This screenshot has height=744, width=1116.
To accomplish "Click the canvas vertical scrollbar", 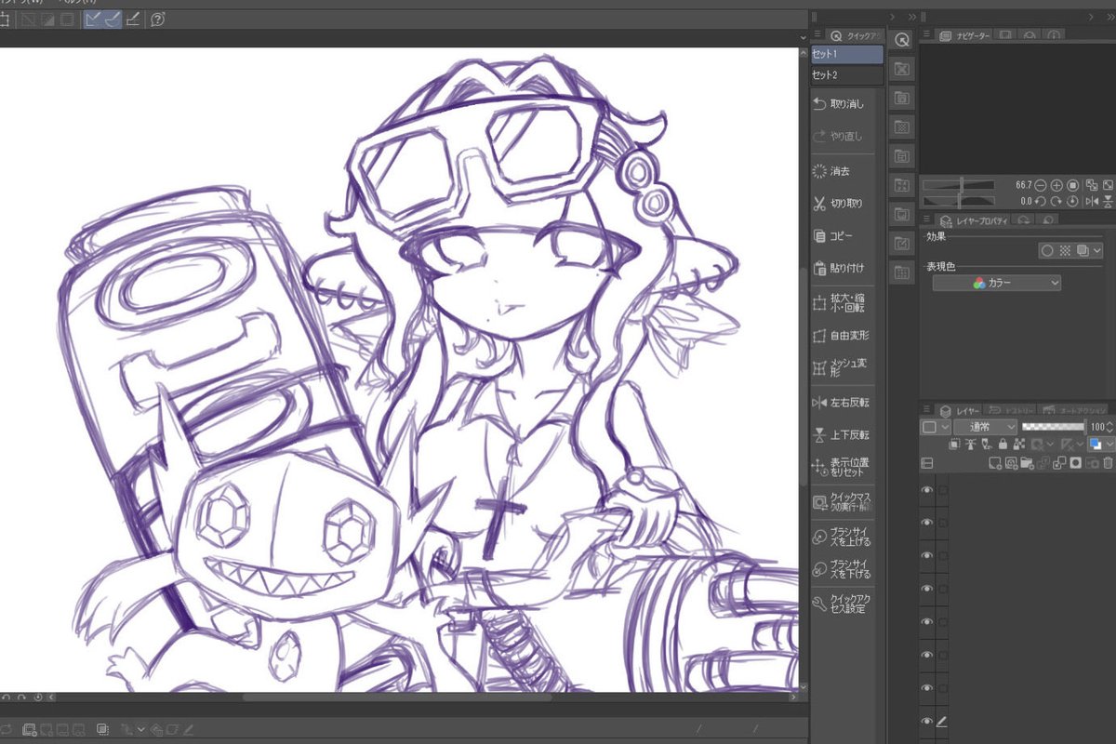I will (x=804, y=377).
